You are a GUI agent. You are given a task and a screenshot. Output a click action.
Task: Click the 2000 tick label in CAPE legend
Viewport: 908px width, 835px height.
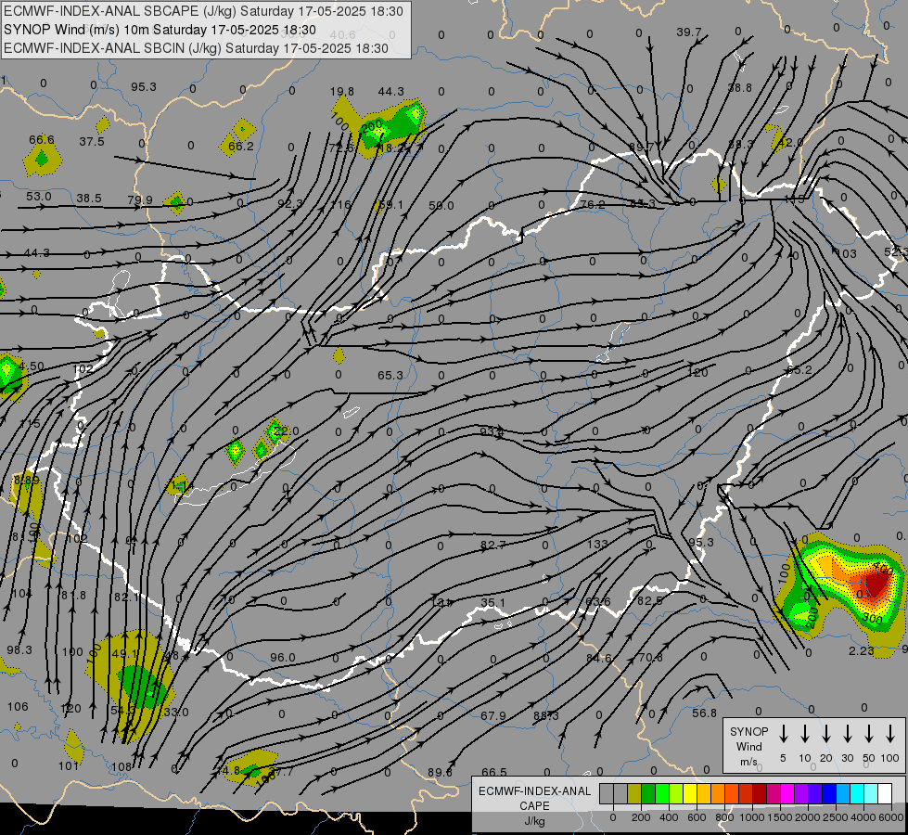[x=807, y=817]
